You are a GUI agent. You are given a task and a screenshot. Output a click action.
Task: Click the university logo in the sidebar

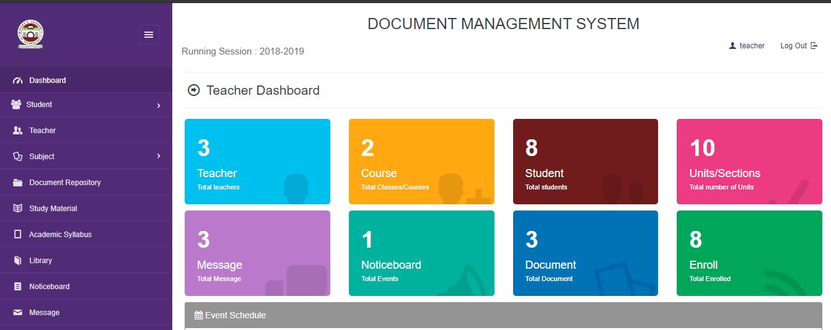click(30, 35)
